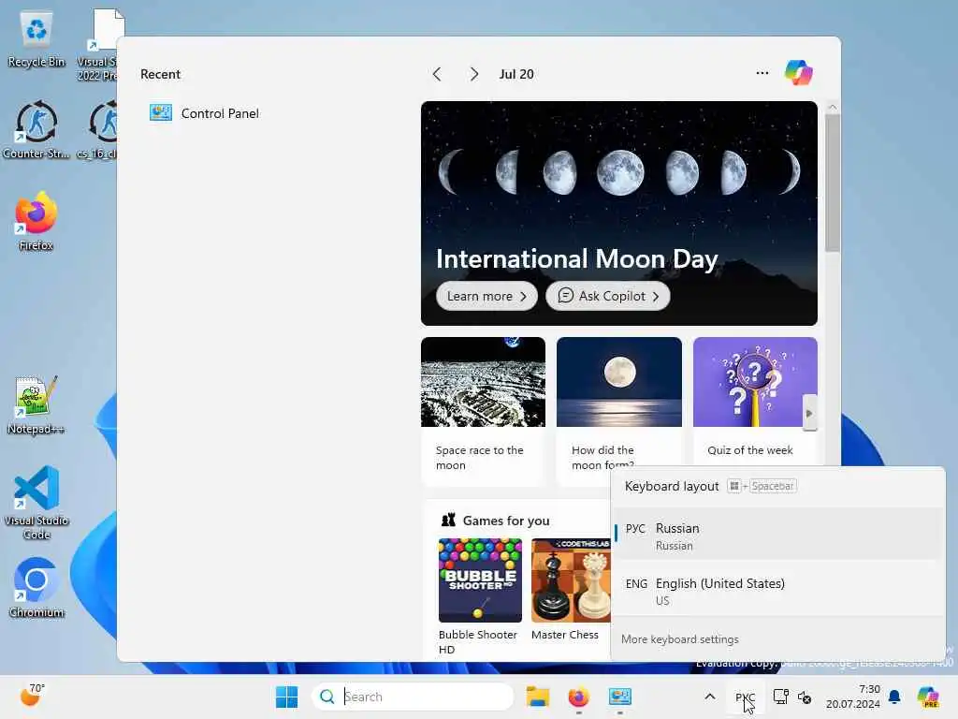Click the scrollbar up arrow
This screenshot has width=958, height=719.
tap(832, 107)
